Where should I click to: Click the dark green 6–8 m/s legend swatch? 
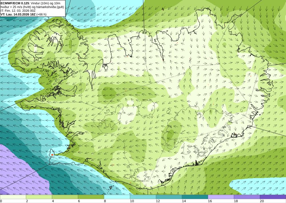pos(91,197)
